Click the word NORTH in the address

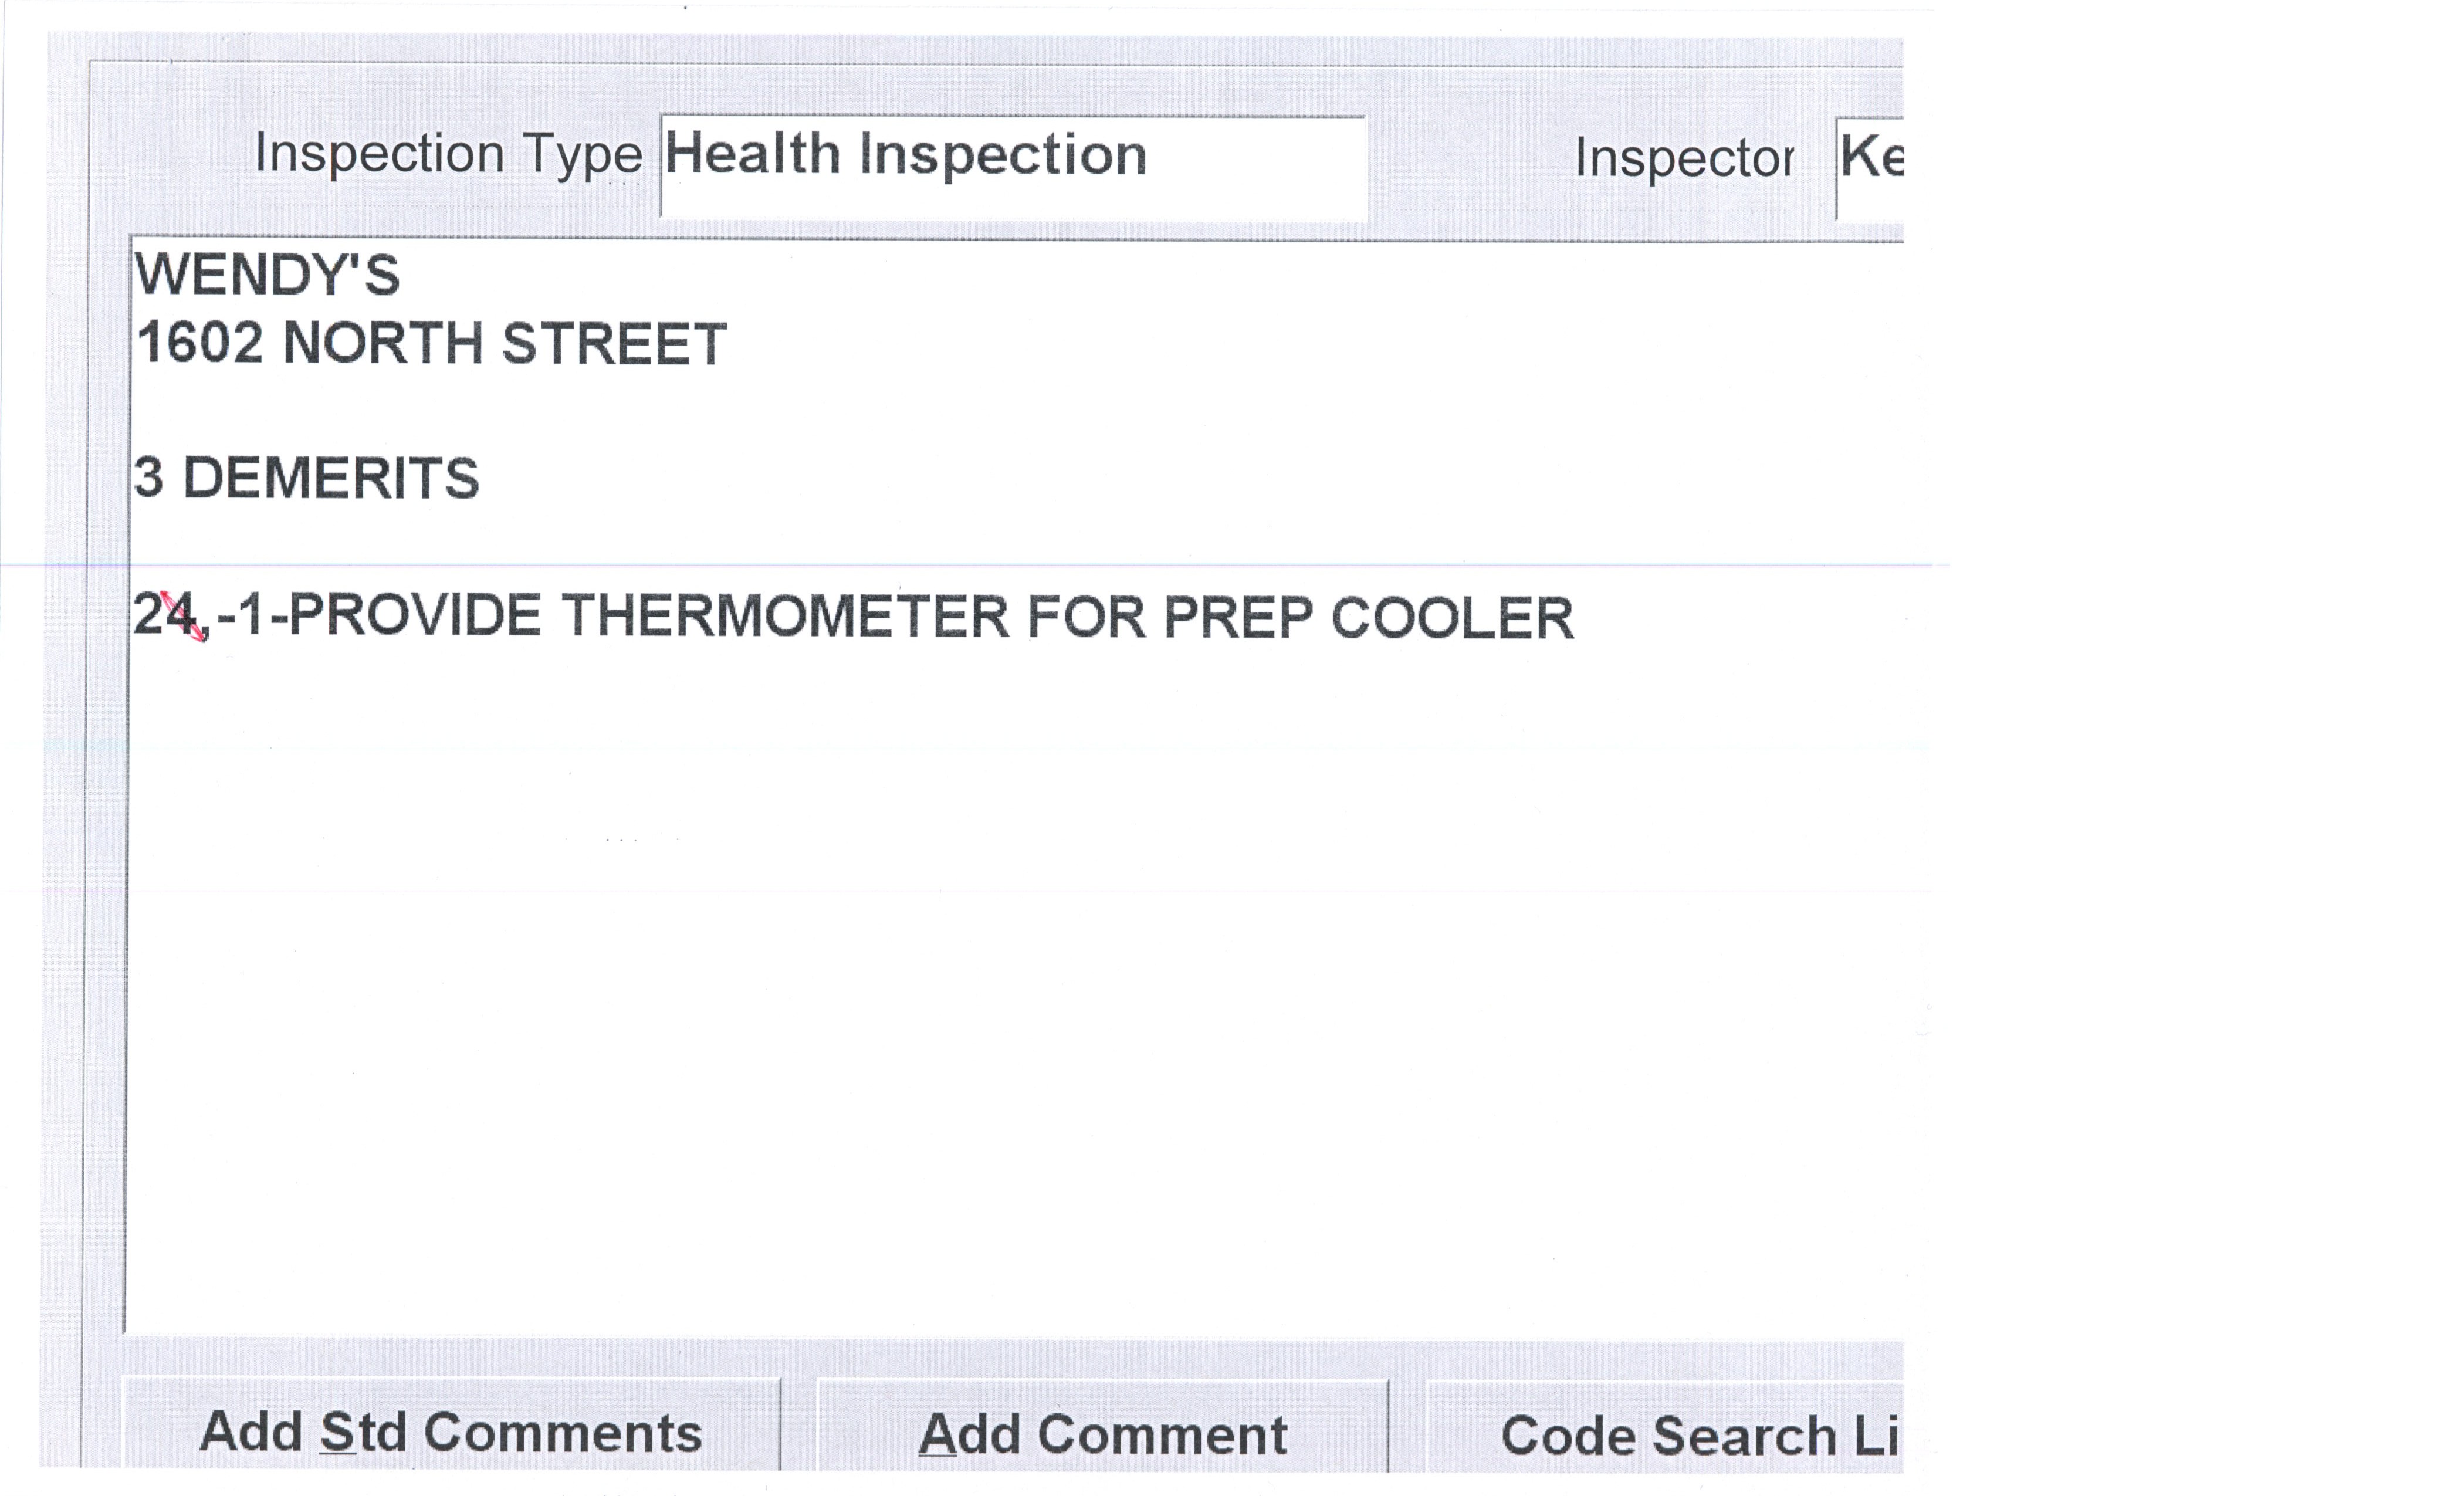coord(383,344)
